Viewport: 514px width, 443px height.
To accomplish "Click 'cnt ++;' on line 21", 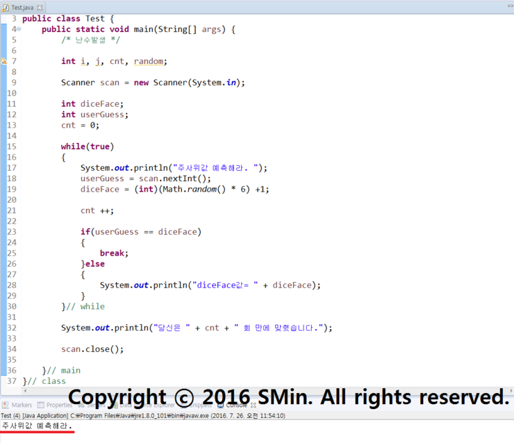I will pos(97,210).
